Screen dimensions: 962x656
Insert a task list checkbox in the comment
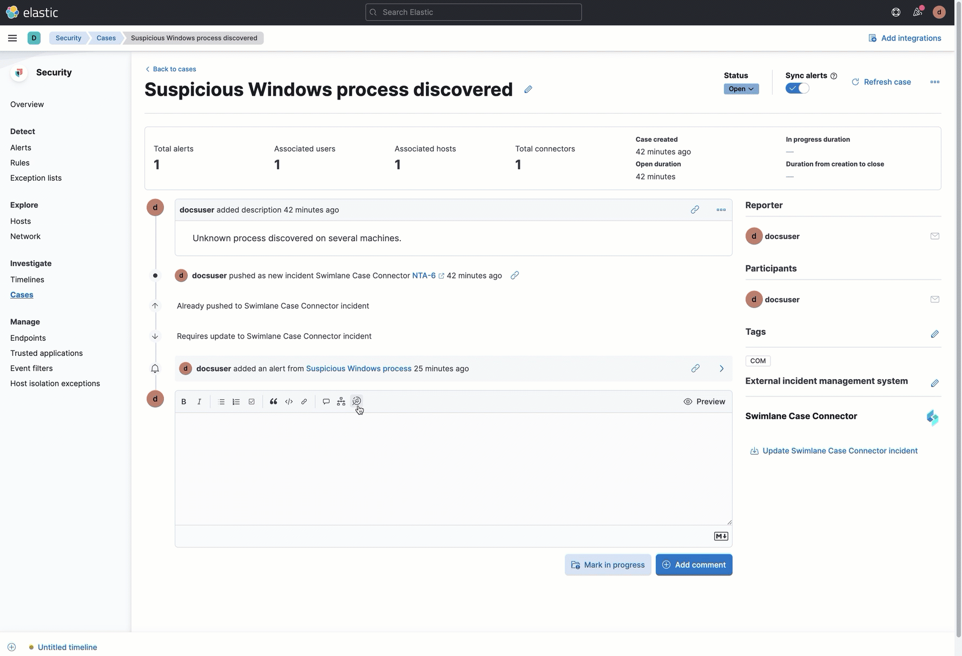click(x=252, y=401)
